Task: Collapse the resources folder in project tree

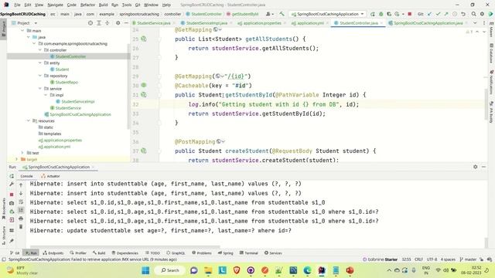Action: pyautogui.click(x=29, y=120)
